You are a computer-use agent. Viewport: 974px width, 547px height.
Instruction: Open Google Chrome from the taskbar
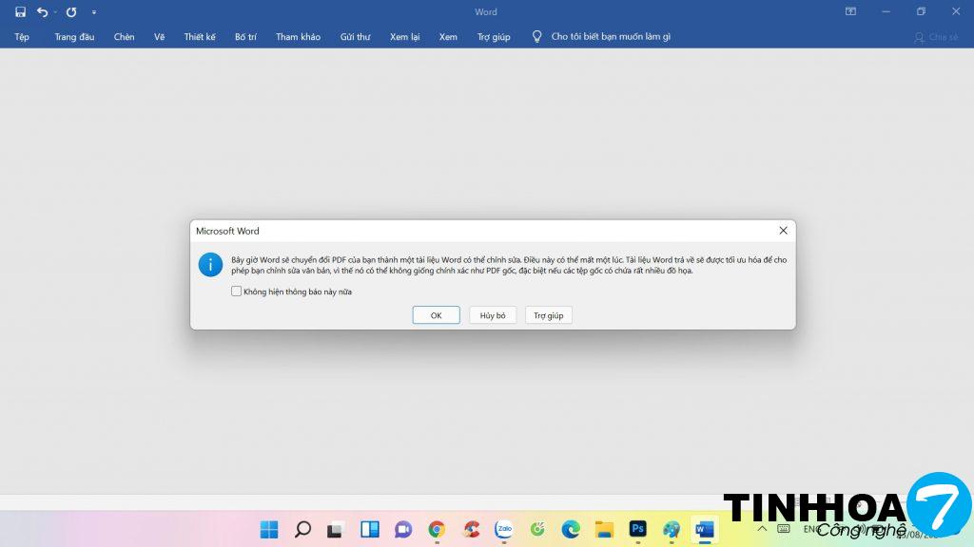coord(437,529)
